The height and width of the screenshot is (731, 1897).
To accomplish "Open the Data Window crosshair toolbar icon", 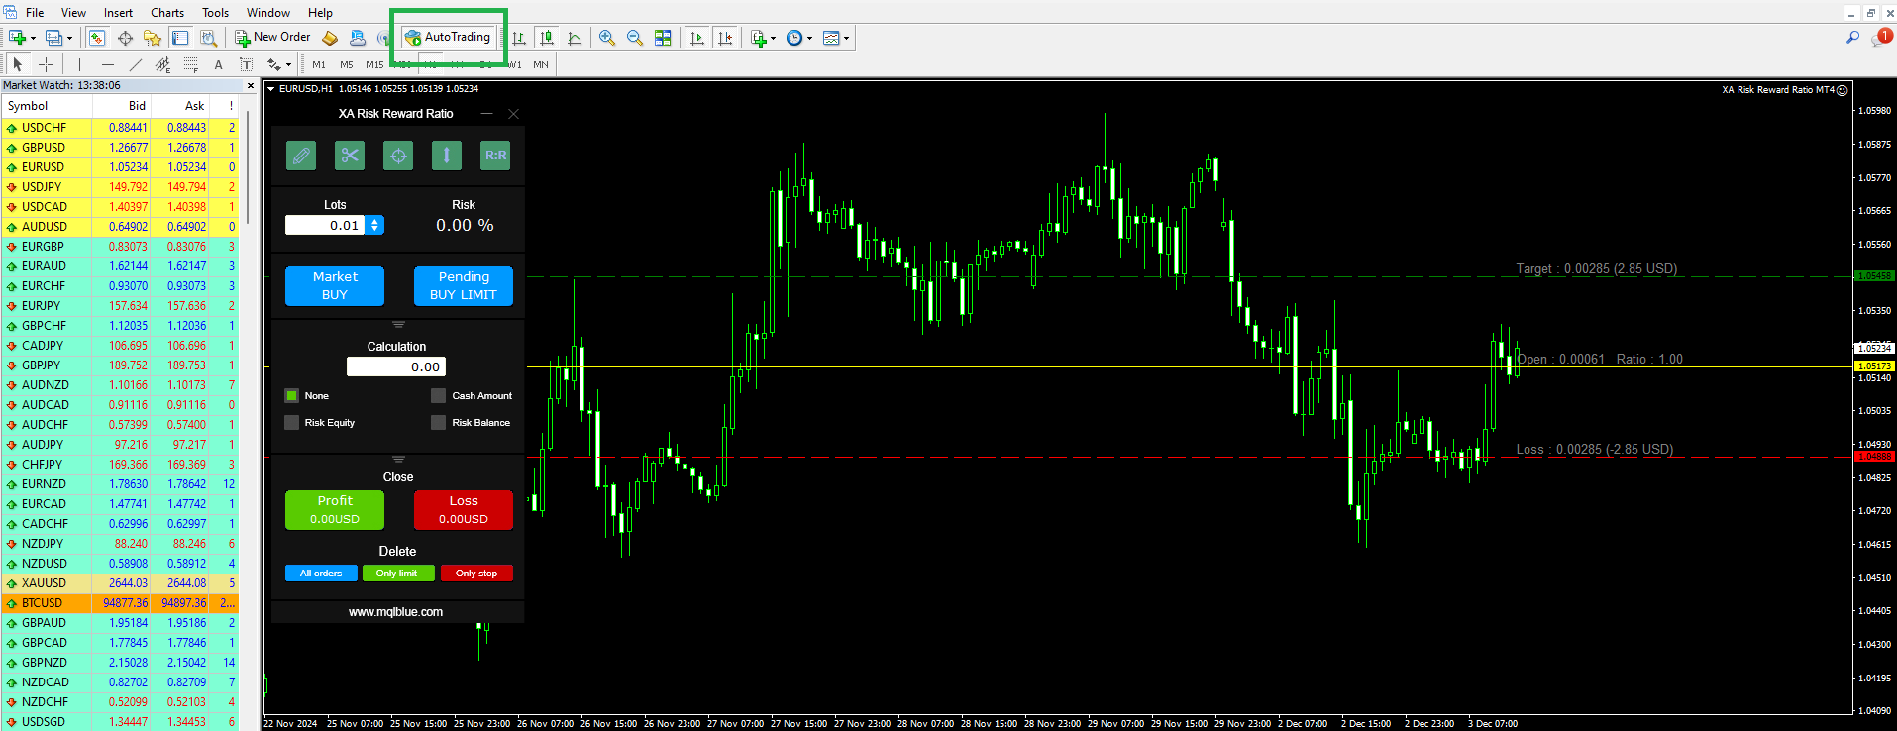I will tap(125, 38).
